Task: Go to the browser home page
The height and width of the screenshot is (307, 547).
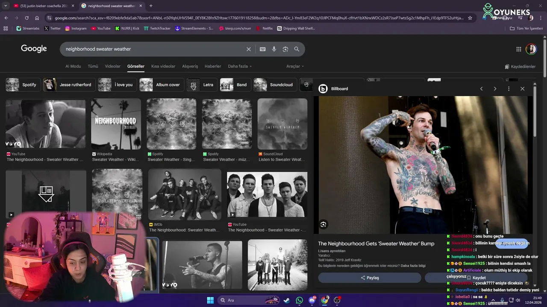Action: (x=37, y=18)
